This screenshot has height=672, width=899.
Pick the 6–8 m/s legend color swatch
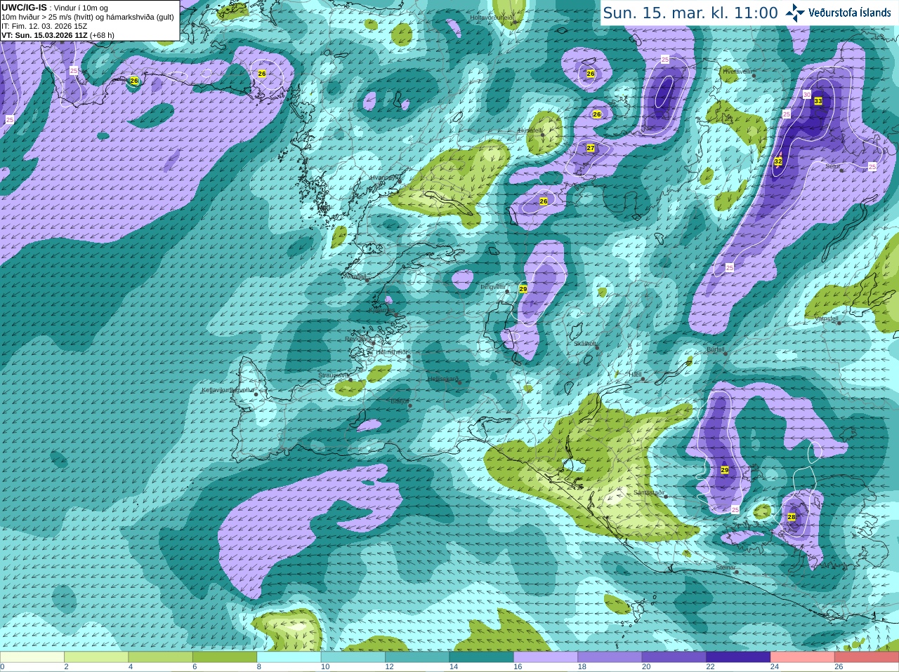click(x=225, y=657)
